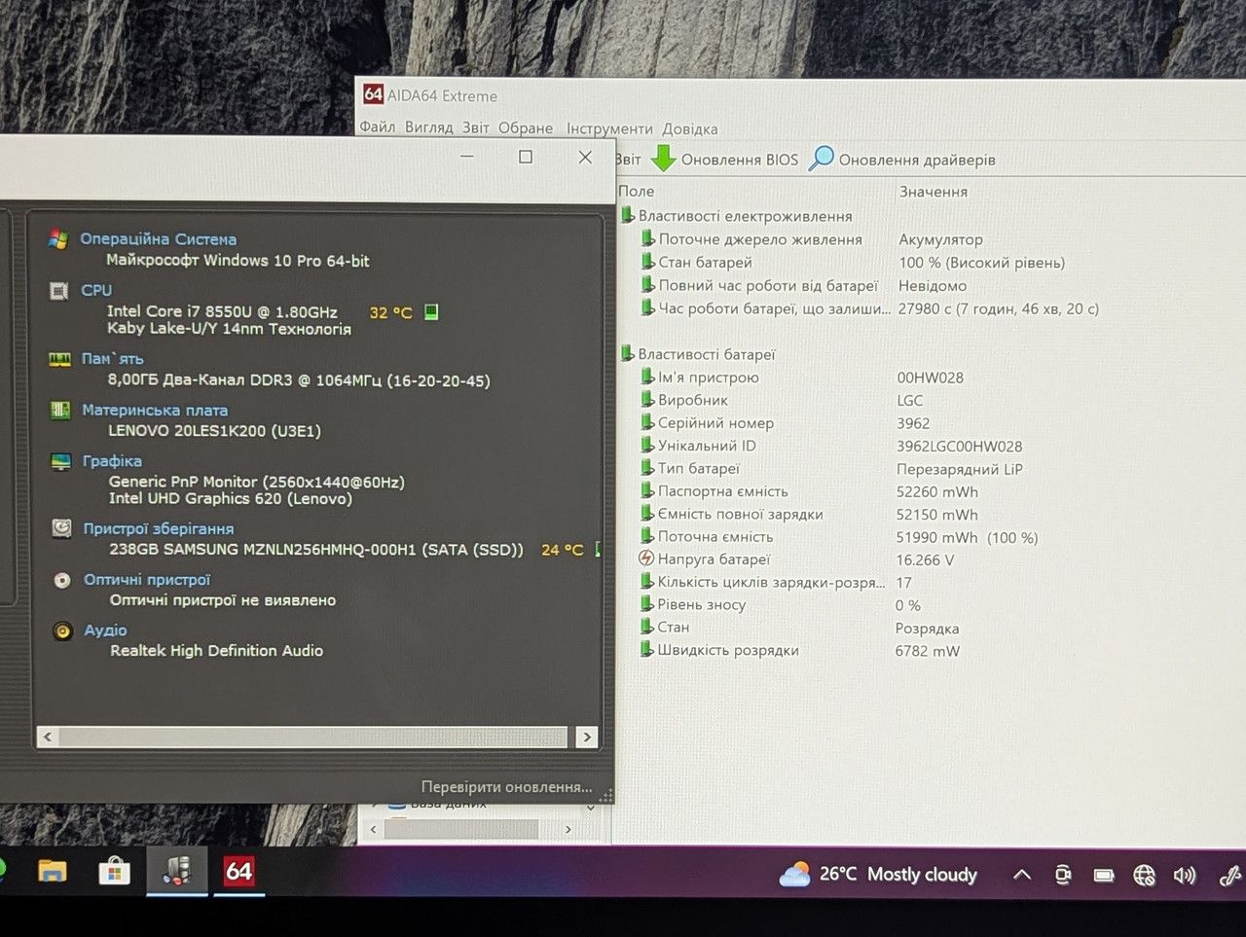Click the AIDA64 left panel horizontal scrollbar thumb

click(461, 829)
